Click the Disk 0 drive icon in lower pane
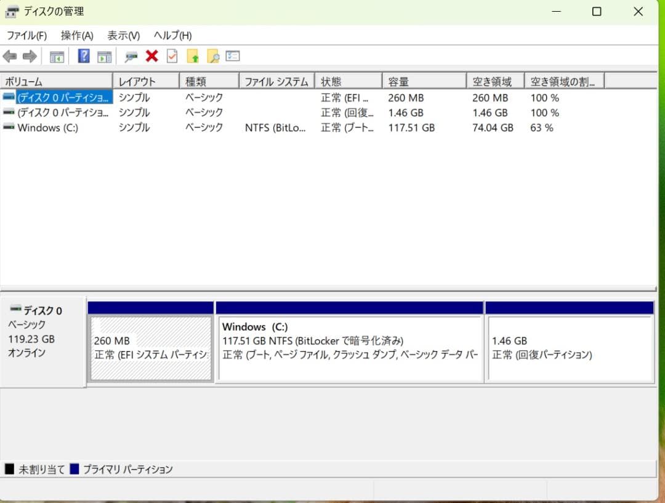This screenshot has width=665, height=503. [x=15, y=308]
